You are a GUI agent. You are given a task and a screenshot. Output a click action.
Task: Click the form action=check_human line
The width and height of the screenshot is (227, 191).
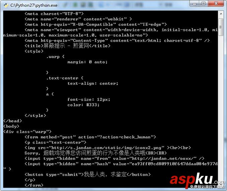pos(90,137)
